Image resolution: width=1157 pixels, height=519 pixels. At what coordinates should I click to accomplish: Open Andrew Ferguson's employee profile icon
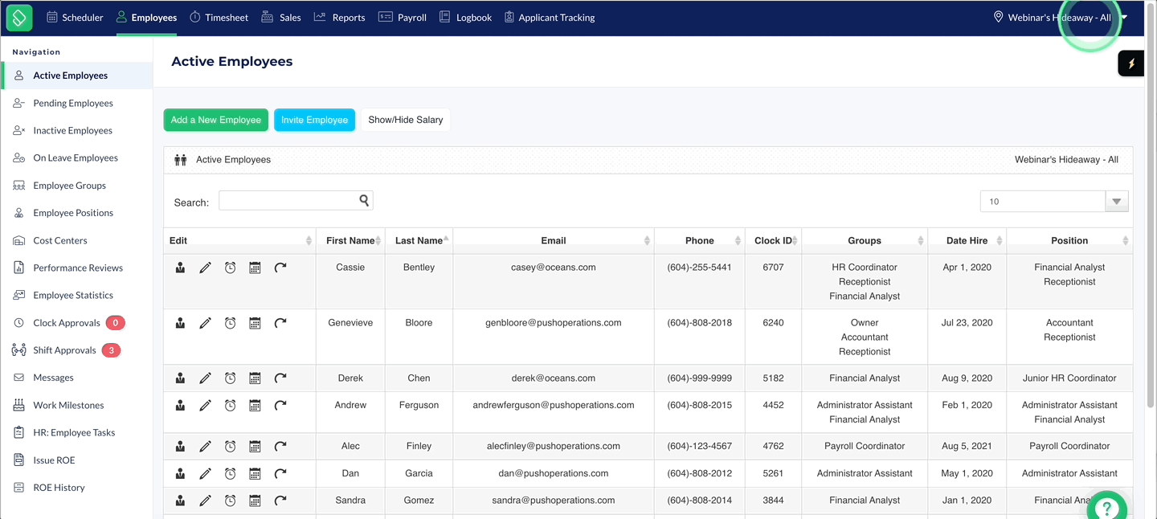tap(180, 406)
